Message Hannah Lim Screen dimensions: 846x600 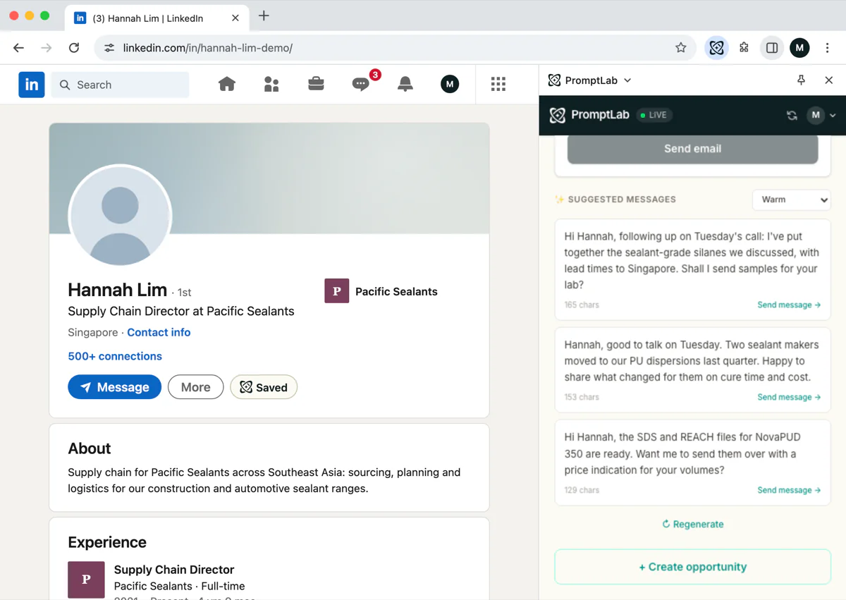click(x=114, y=387)
